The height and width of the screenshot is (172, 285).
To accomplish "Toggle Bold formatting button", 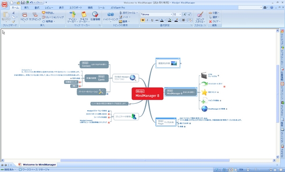I will click(142, 20).
